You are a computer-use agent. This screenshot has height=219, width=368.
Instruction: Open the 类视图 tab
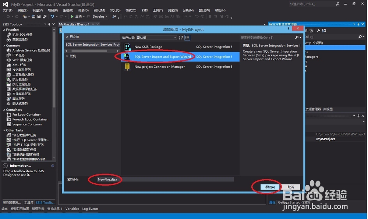[x=328, y=109]
